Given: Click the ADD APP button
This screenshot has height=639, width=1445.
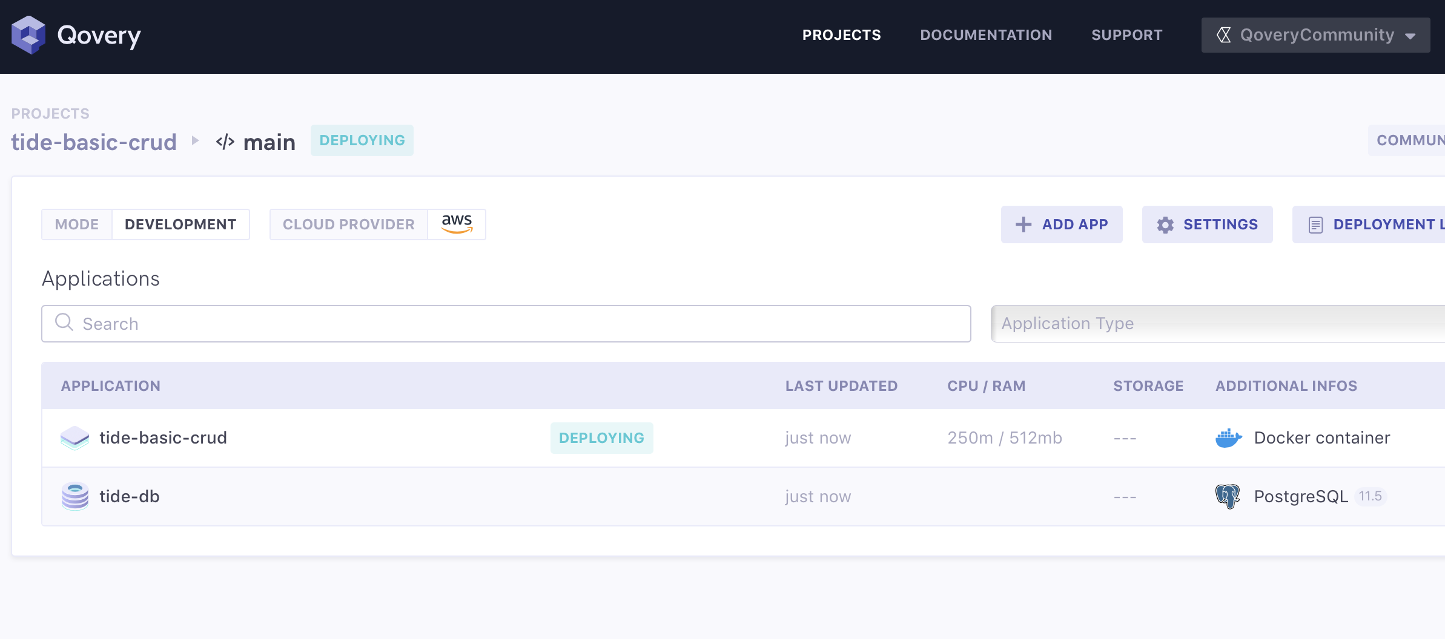Looking at the screenshot, I should pos(1062,224).
